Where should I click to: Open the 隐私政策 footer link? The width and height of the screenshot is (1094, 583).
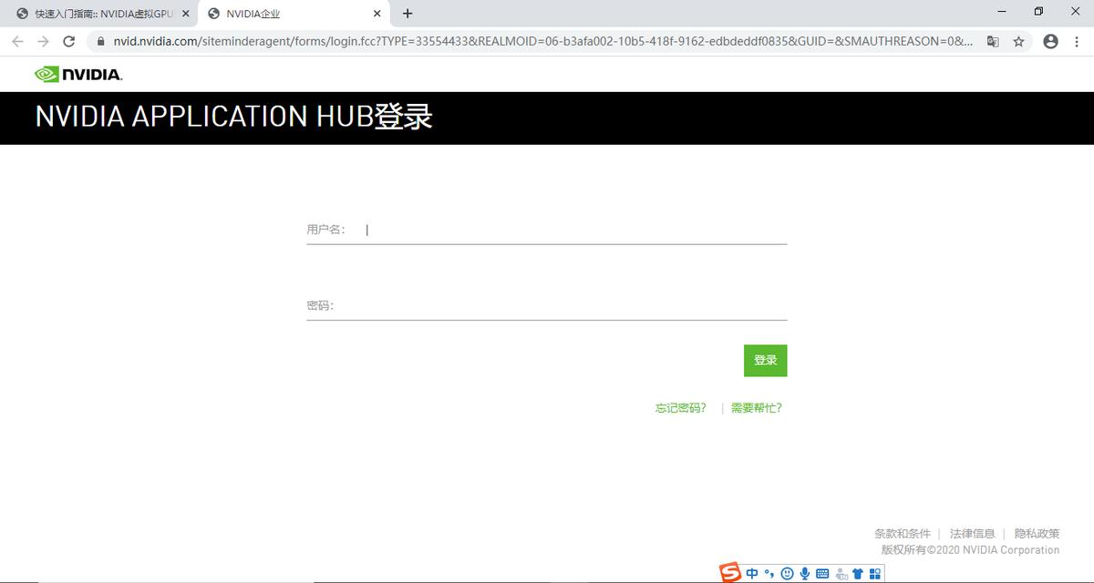tap(1037, 534)
